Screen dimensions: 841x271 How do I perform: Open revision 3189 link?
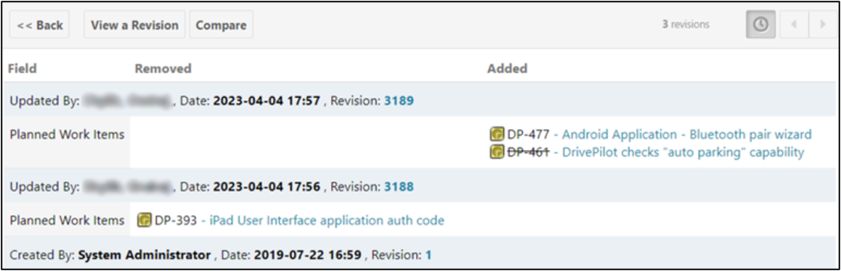(399, 100)
